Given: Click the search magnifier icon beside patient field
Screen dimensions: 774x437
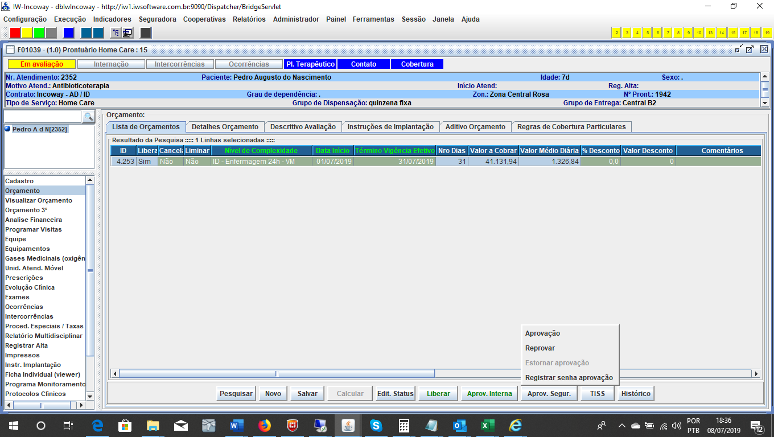Looking at the screenshot, I should [x=88, y=117].
